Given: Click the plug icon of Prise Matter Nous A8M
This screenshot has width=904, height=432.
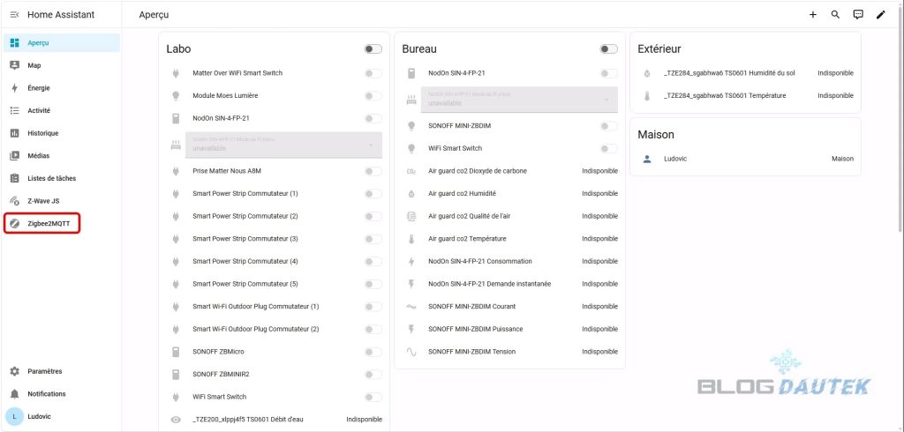Looking at the screenshot, I should [176, 171].
